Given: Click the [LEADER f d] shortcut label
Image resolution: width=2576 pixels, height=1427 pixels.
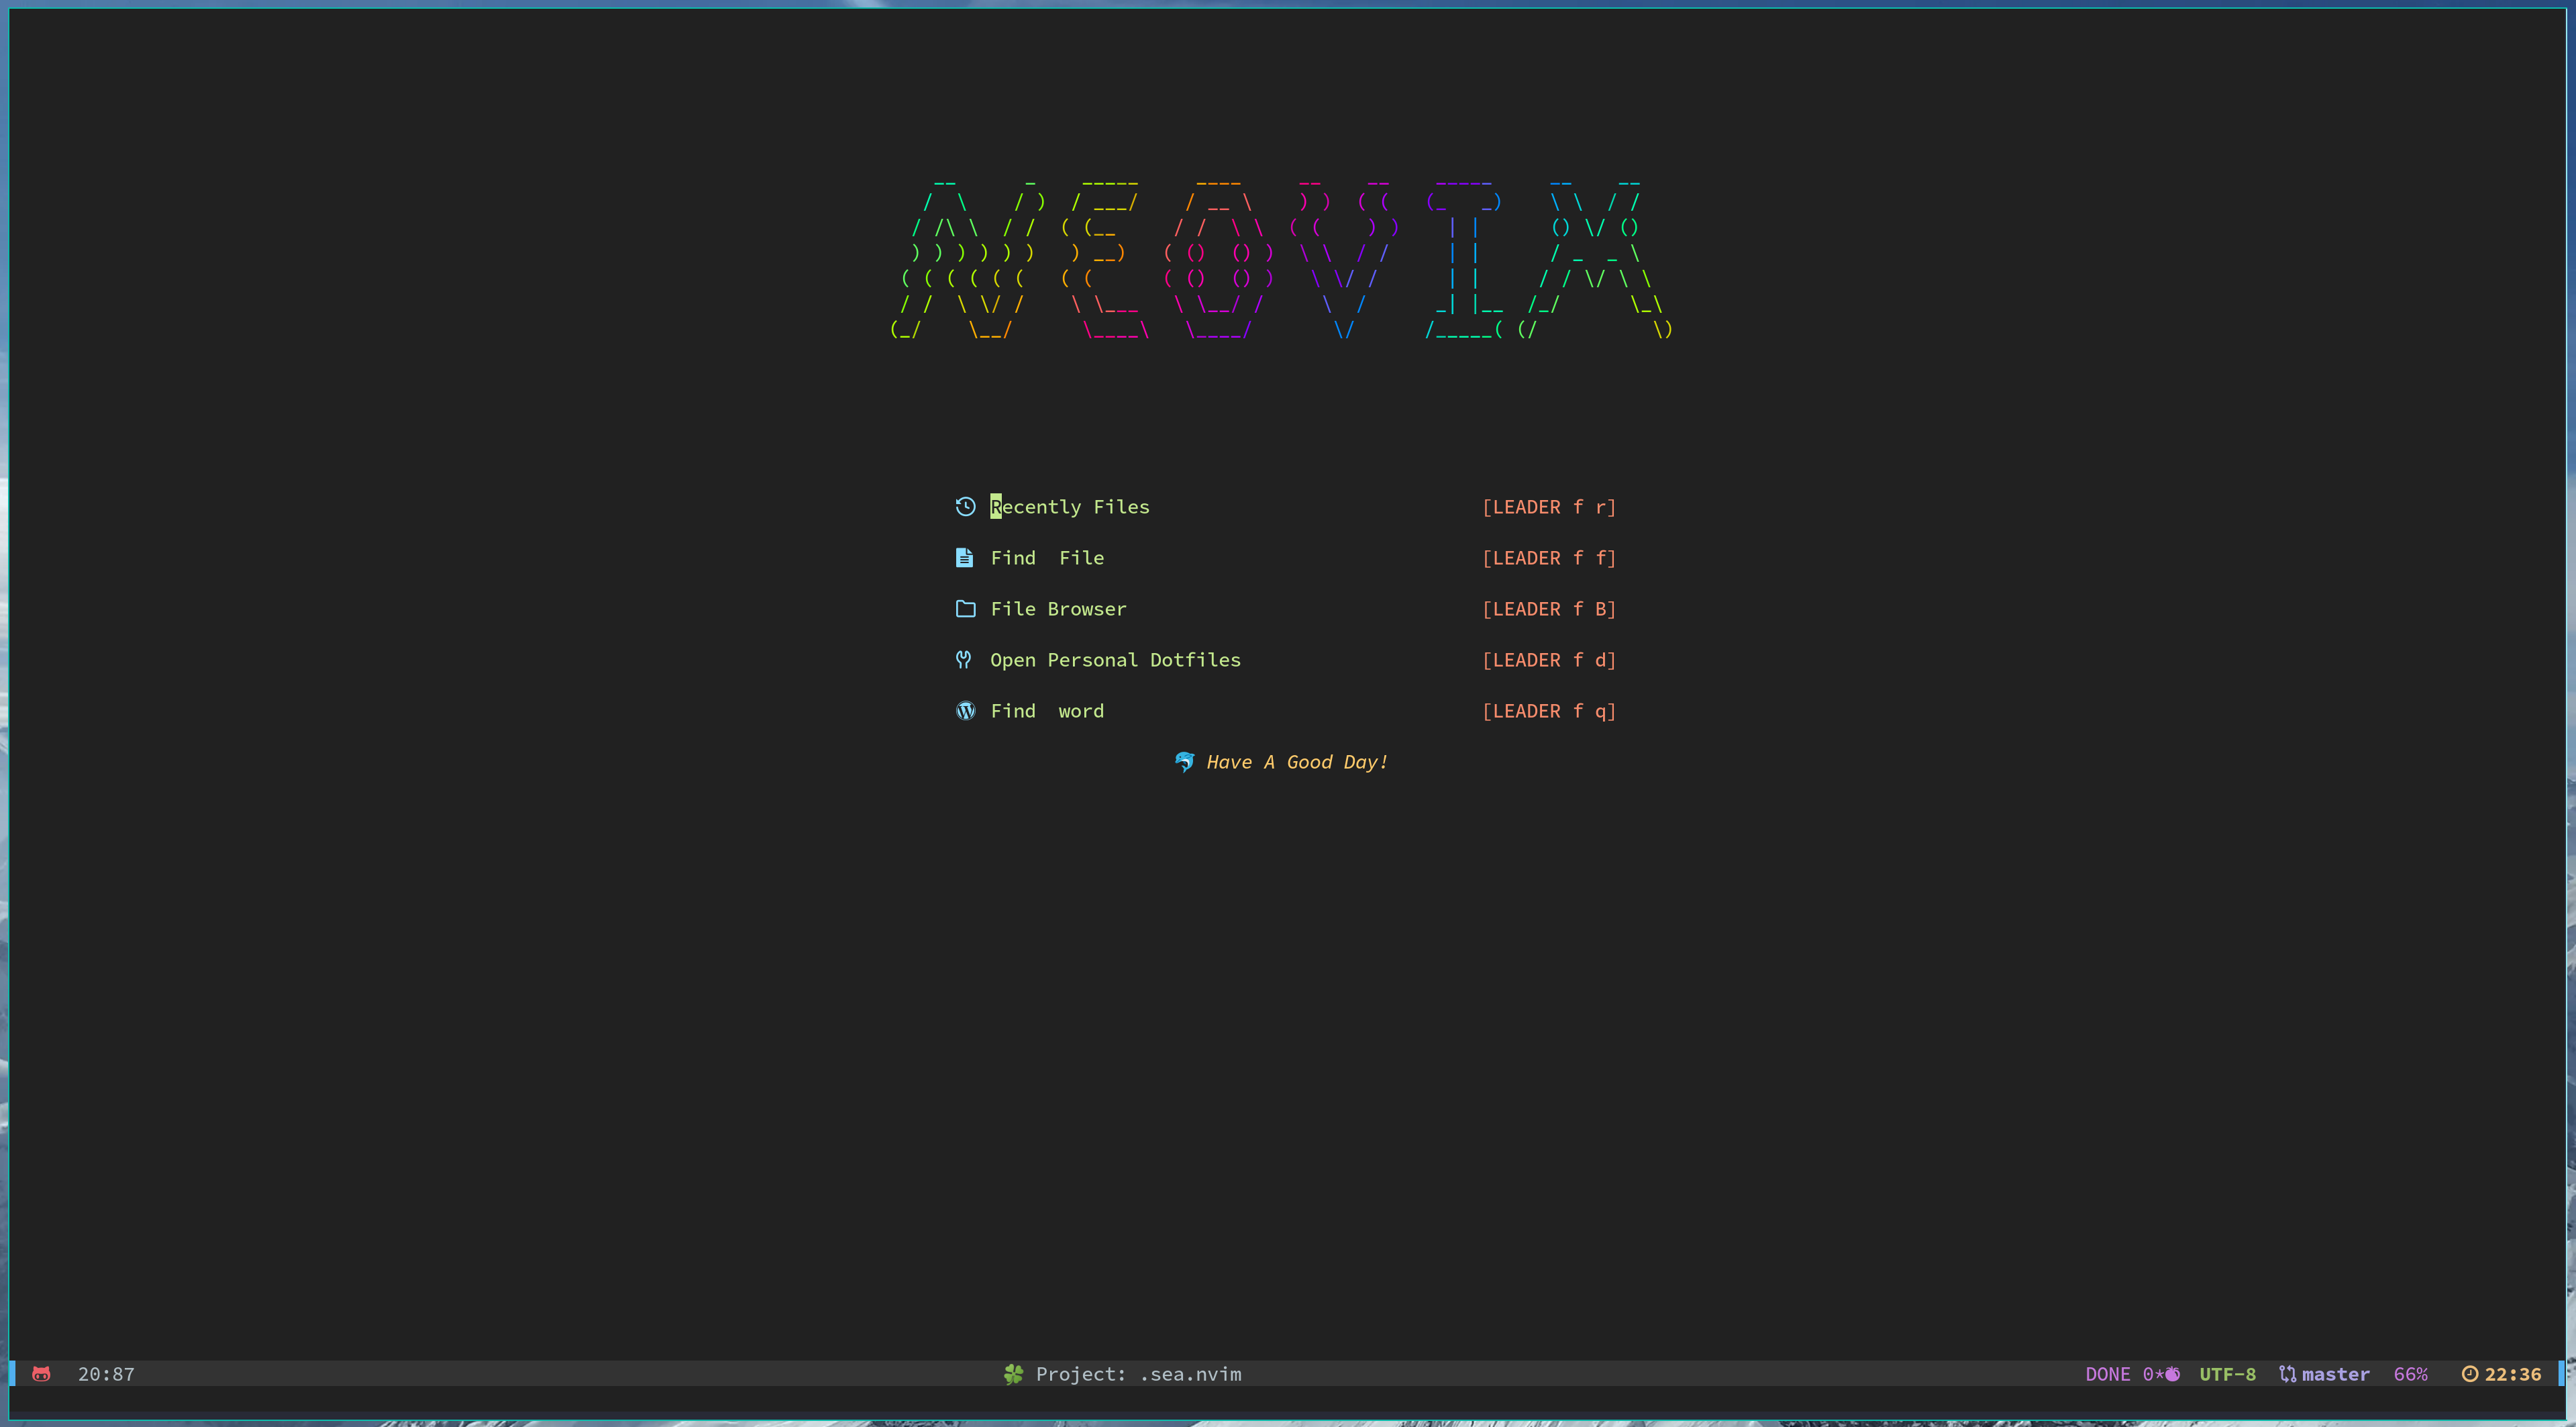Looking at the screenshot, I should click(x=1549, y=660).
